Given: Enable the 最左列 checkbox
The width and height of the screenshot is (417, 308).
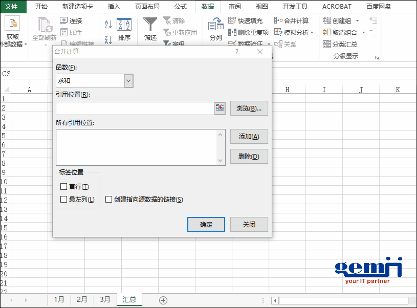Looking at the screenshot, I should pos(64,200).
